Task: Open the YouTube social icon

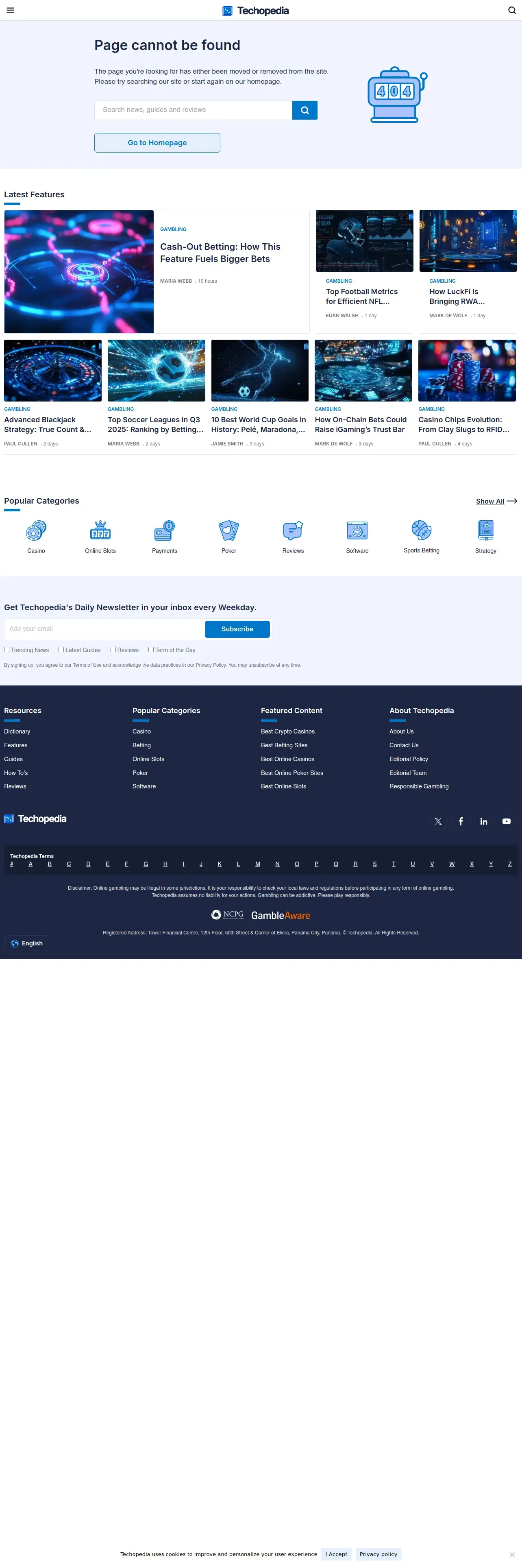Action: point(506,821)
